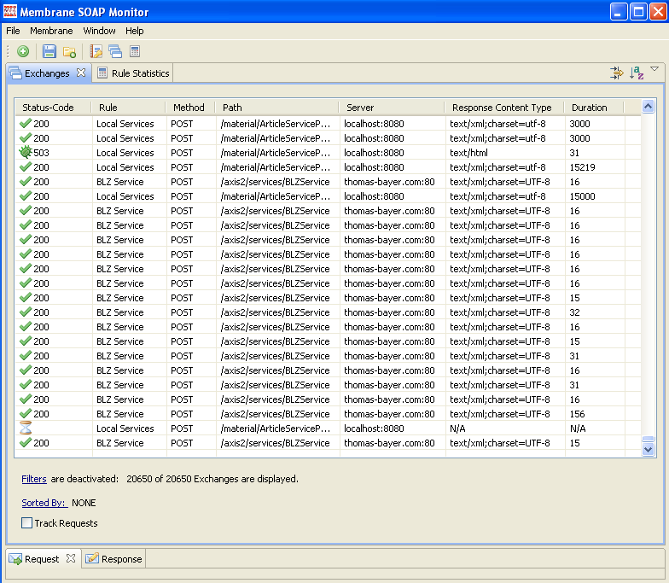Select the Exchanges tab
Screen dimensions: 669x583
pyautogui.click(x=47, y=73)
